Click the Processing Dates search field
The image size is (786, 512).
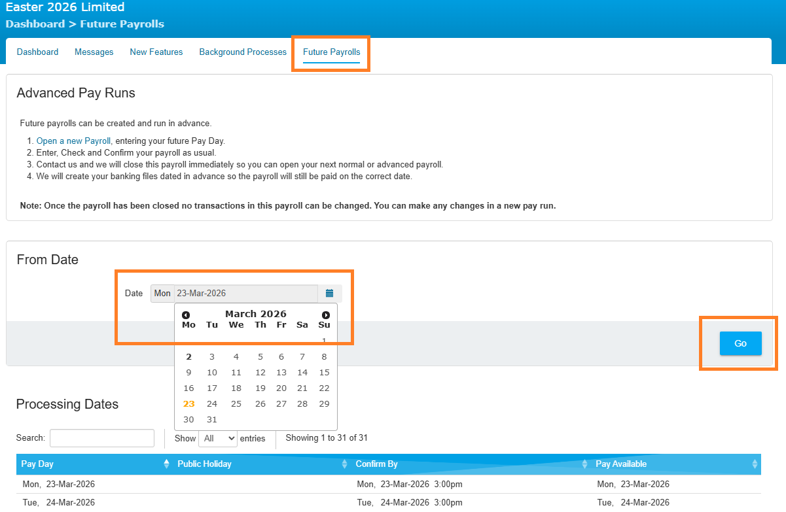point(102,438)
